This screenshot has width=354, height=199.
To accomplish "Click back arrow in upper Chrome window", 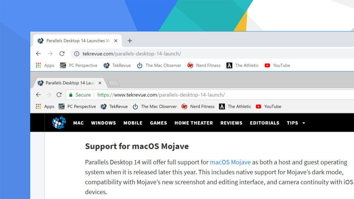I will 38,54.
